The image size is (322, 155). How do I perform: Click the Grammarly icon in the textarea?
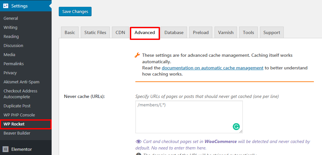pyautogui.click(x=236, y=126)
